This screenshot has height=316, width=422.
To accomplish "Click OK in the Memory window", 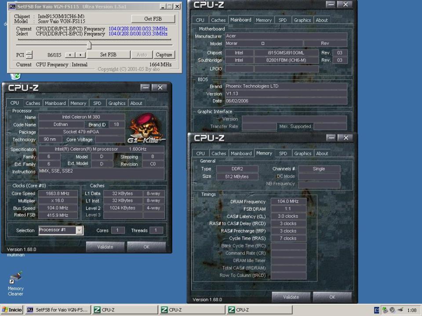I will 332,297.
